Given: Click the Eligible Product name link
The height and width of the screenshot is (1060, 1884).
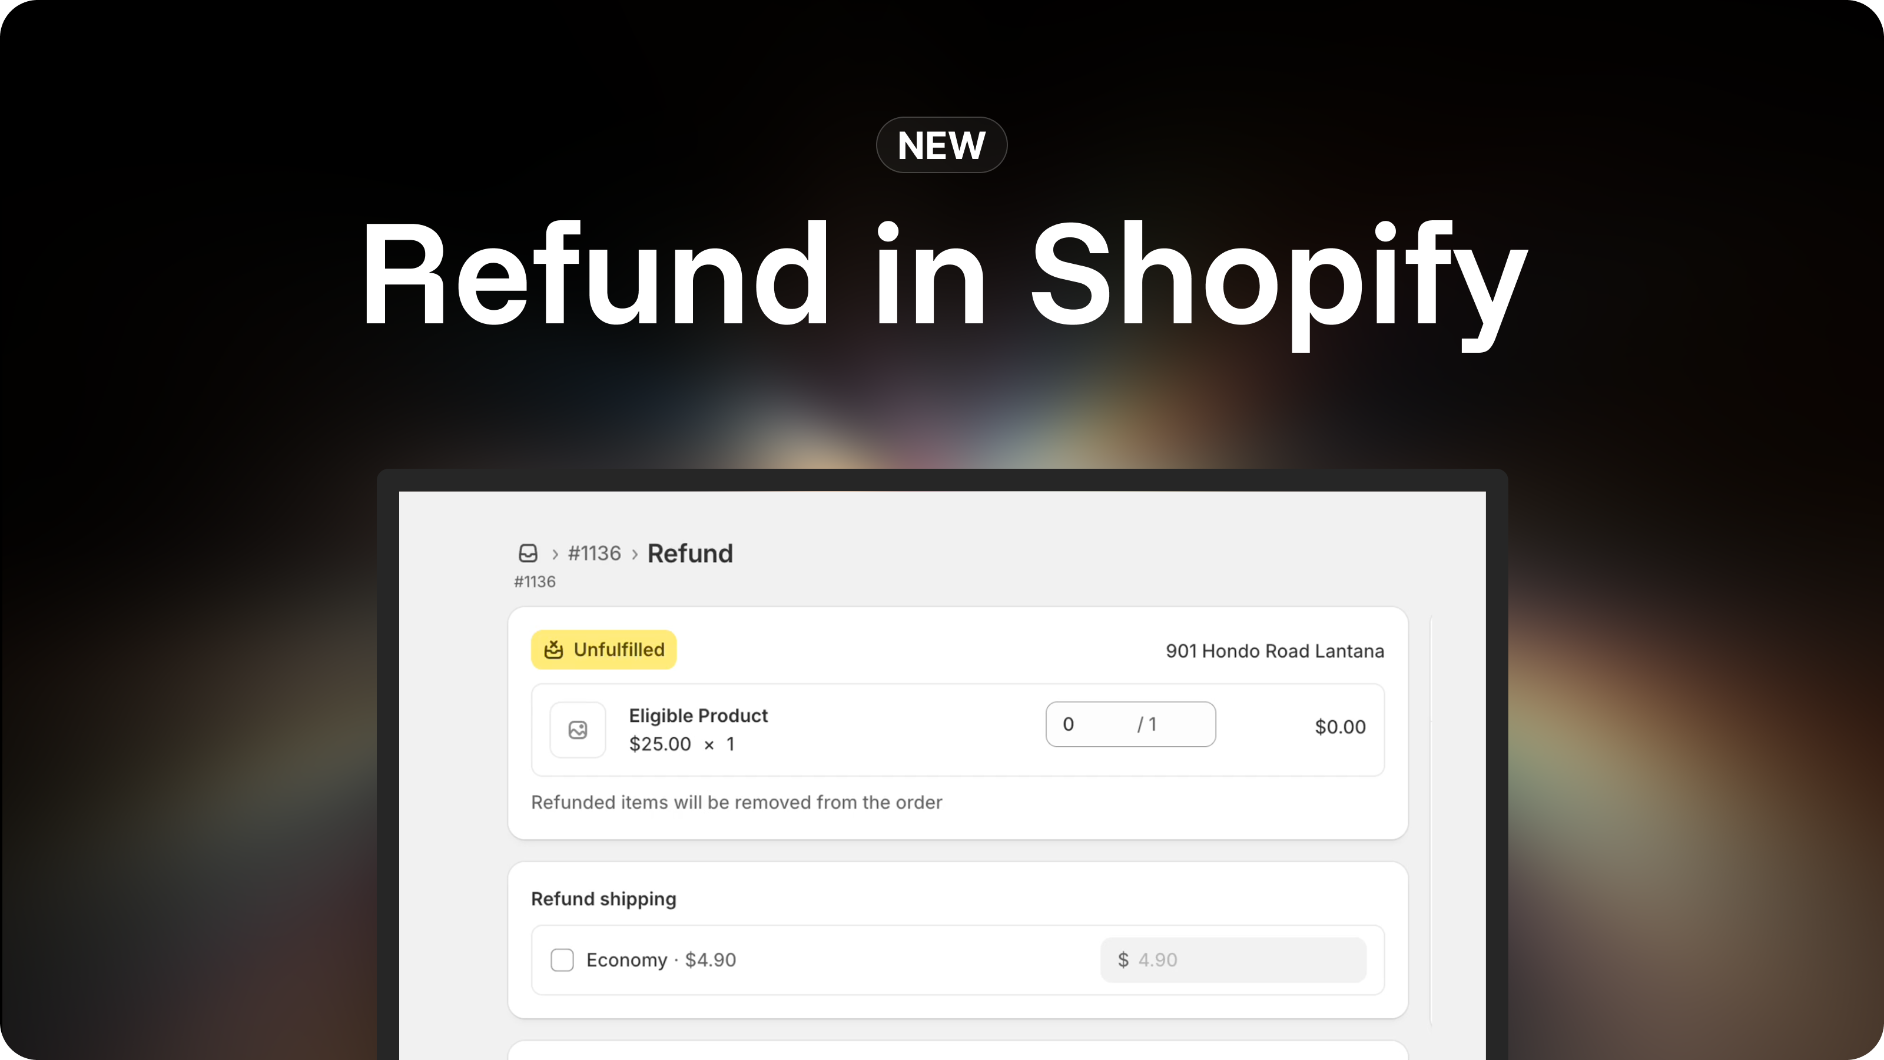Looking at the screenshot, I should 698,715.
